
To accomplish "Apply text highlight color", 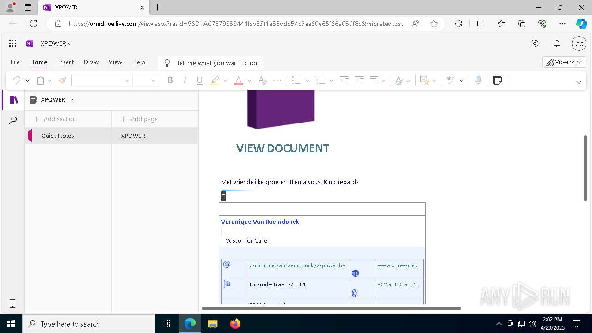I will 215,80.
